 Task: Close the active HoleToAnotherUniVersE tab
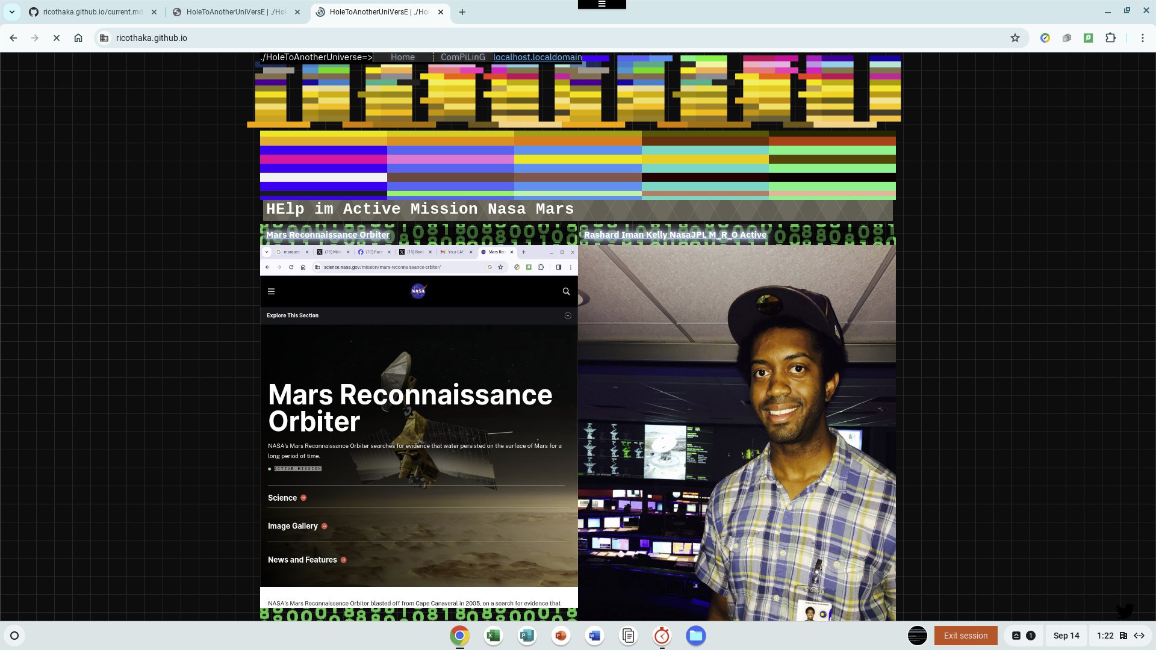click(441, 12)
